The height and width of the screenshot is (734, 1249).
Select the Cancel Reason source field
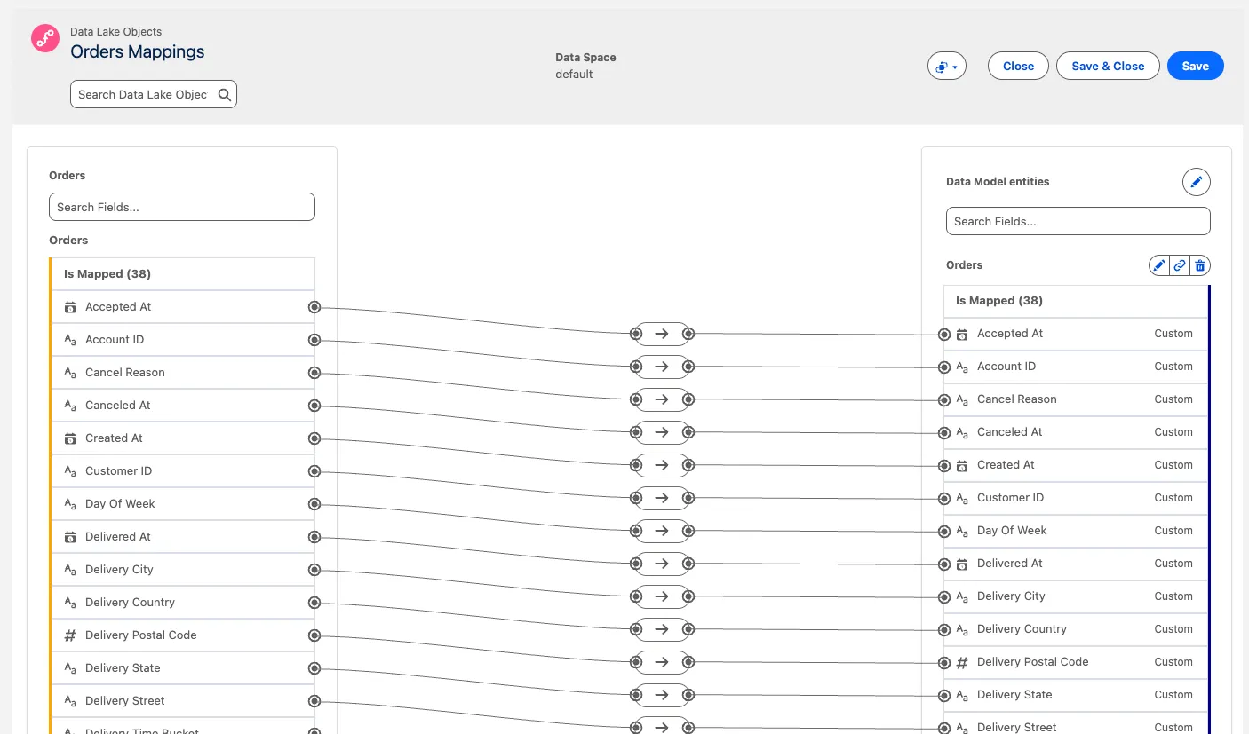[x=125, y=373]
